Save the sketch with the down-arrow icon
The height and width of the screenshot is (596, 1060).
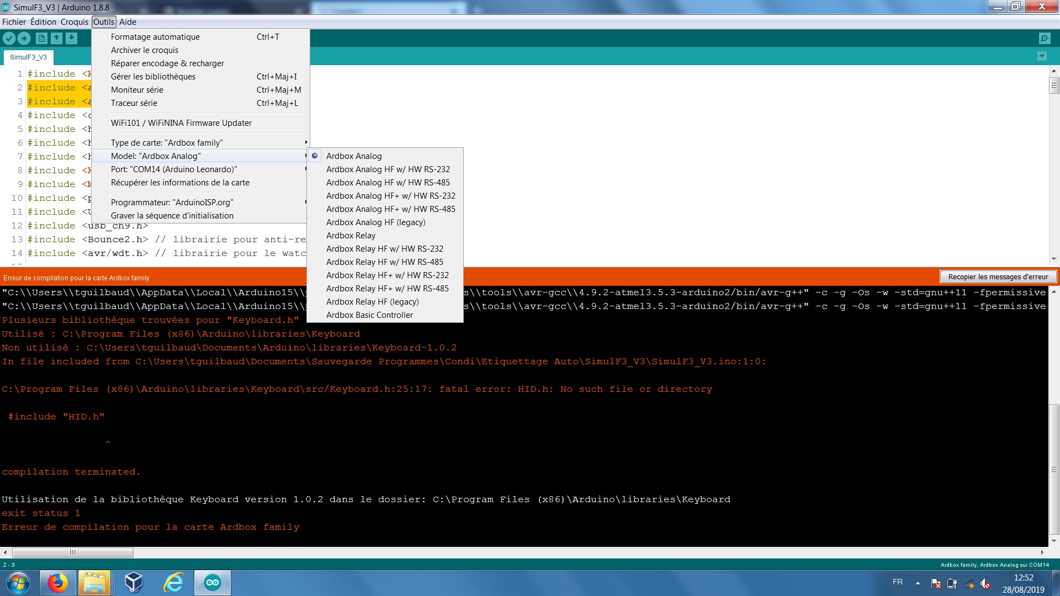[x=71, y=38]
